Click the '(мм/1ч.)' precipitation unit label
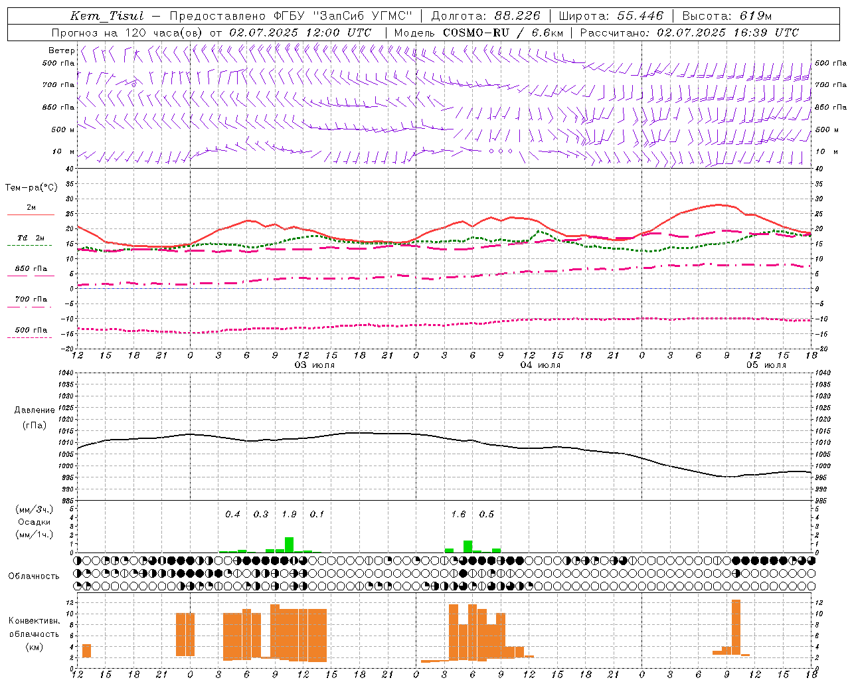 click(34, 535)
